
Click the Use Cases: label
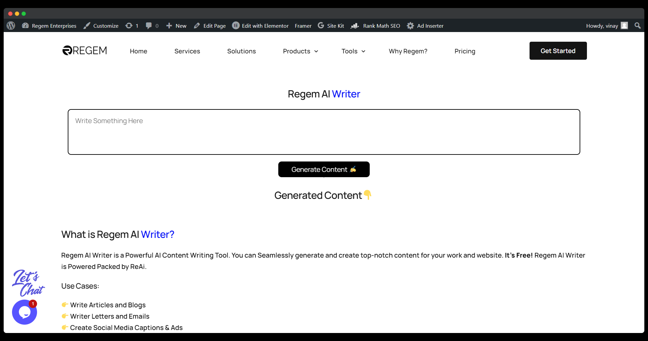[x=80, y=286]
